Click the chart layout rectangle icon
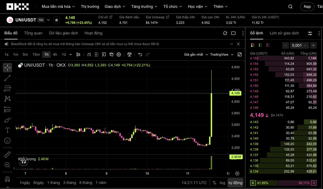 (x=233, y=33)
